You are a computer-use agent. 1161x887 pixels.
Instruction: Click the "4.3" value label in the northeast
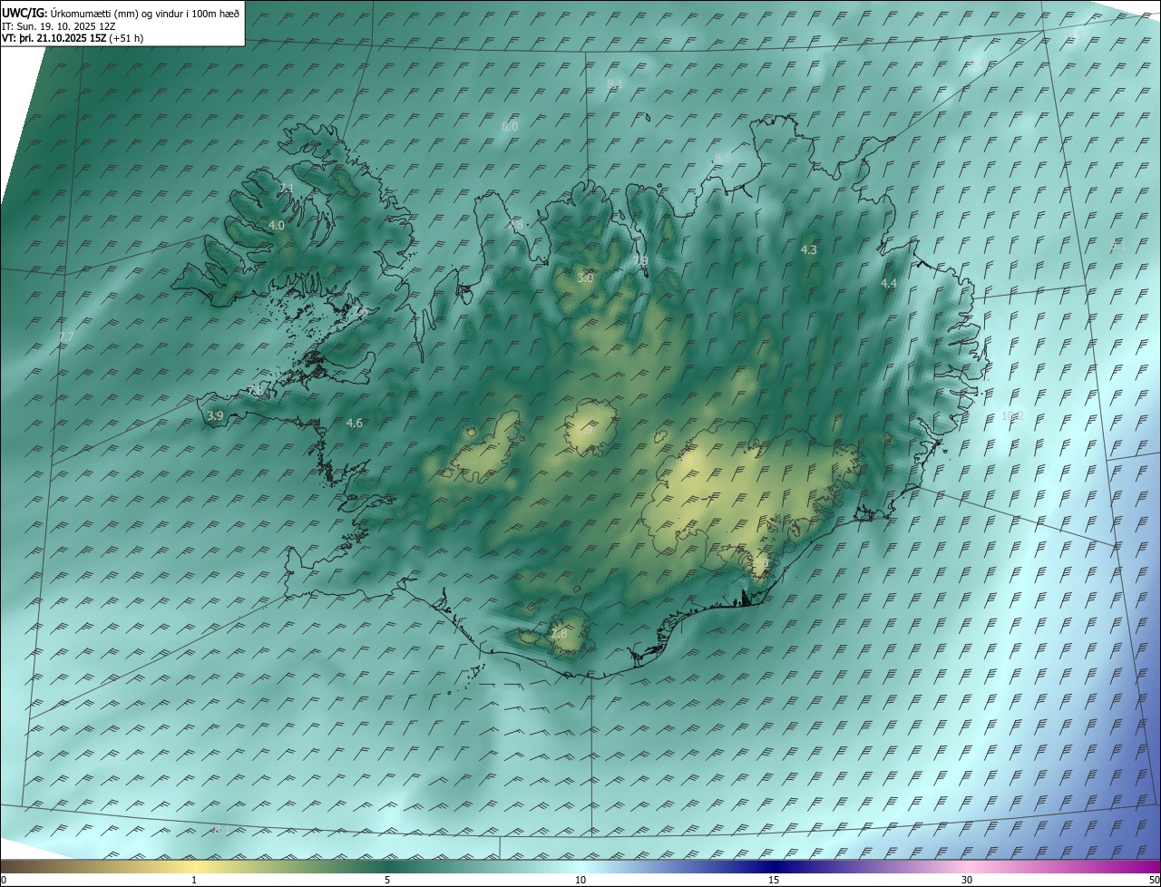coord(809,249)
